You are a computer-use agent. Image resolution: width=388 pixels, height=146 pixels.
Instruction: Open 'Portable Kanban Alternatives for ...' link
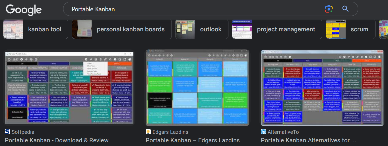[x=309, y=140]
